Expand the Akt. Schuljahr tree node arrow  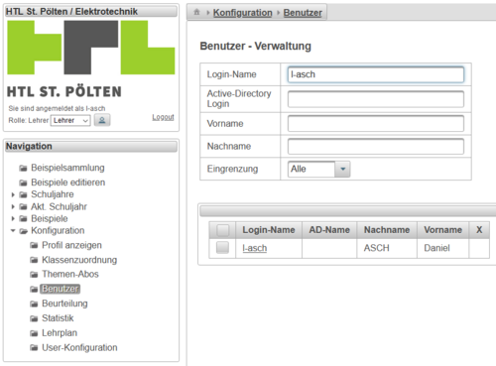[13, 207]
